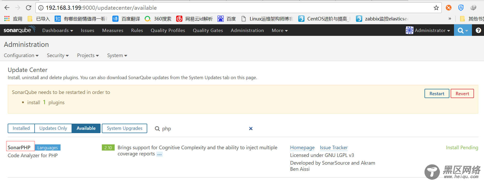Select the Installed plugins filter
Image resolution: width=484 pixels, height=181 pixels.
21,128
